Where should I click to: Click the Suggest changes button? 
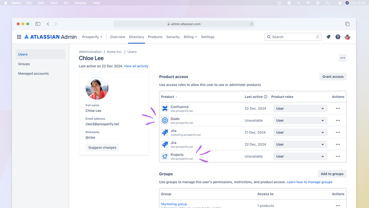102,148
